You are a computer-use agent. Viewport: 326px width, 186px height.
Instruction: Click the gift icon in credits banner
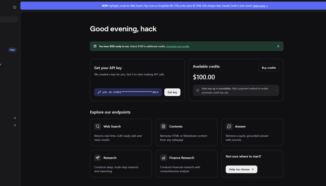point(95,46)
